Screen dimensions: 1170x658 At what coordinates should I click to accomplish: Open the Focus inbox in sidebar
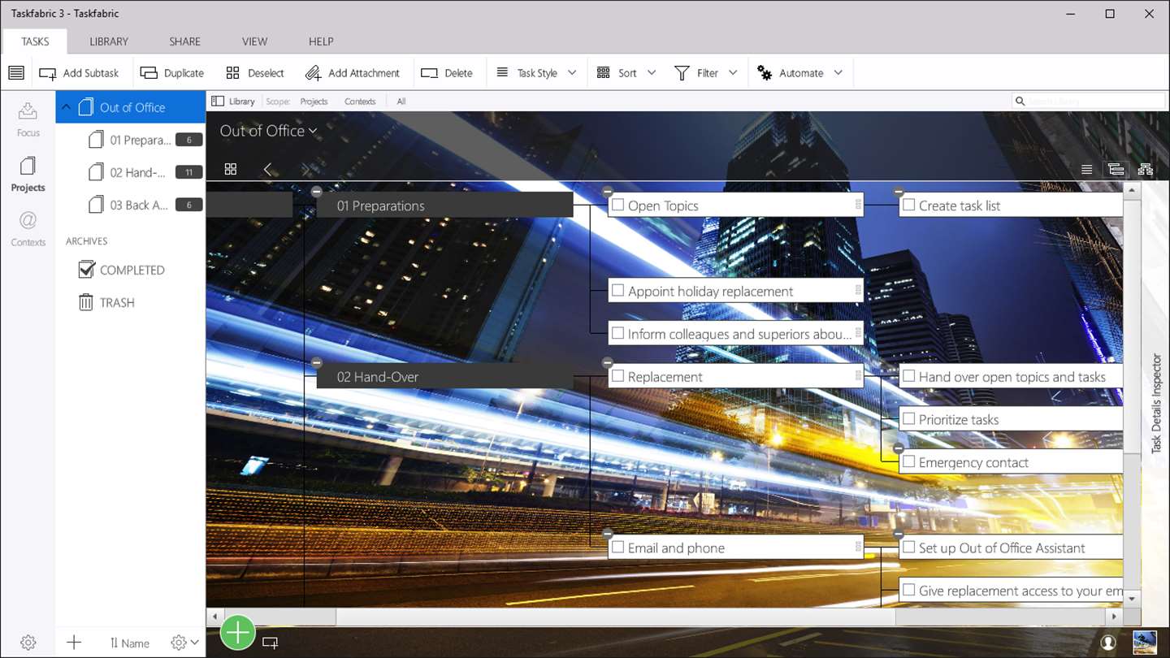(x=28, y=119)
